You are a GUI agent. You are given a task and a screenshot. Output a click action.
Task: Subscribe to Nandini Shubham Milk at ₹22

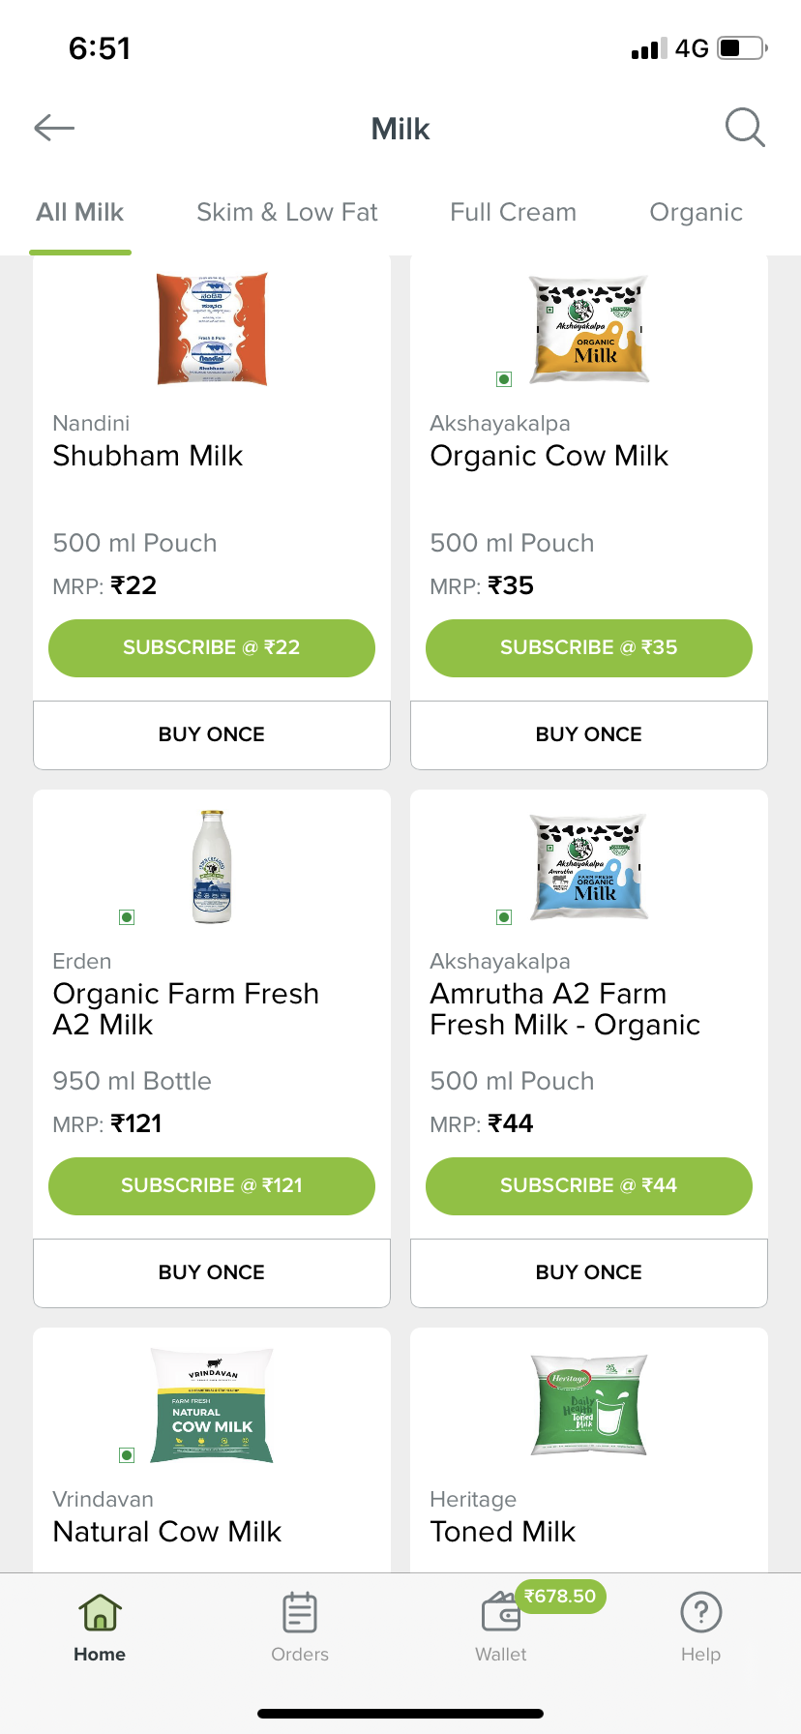(212, 647)
